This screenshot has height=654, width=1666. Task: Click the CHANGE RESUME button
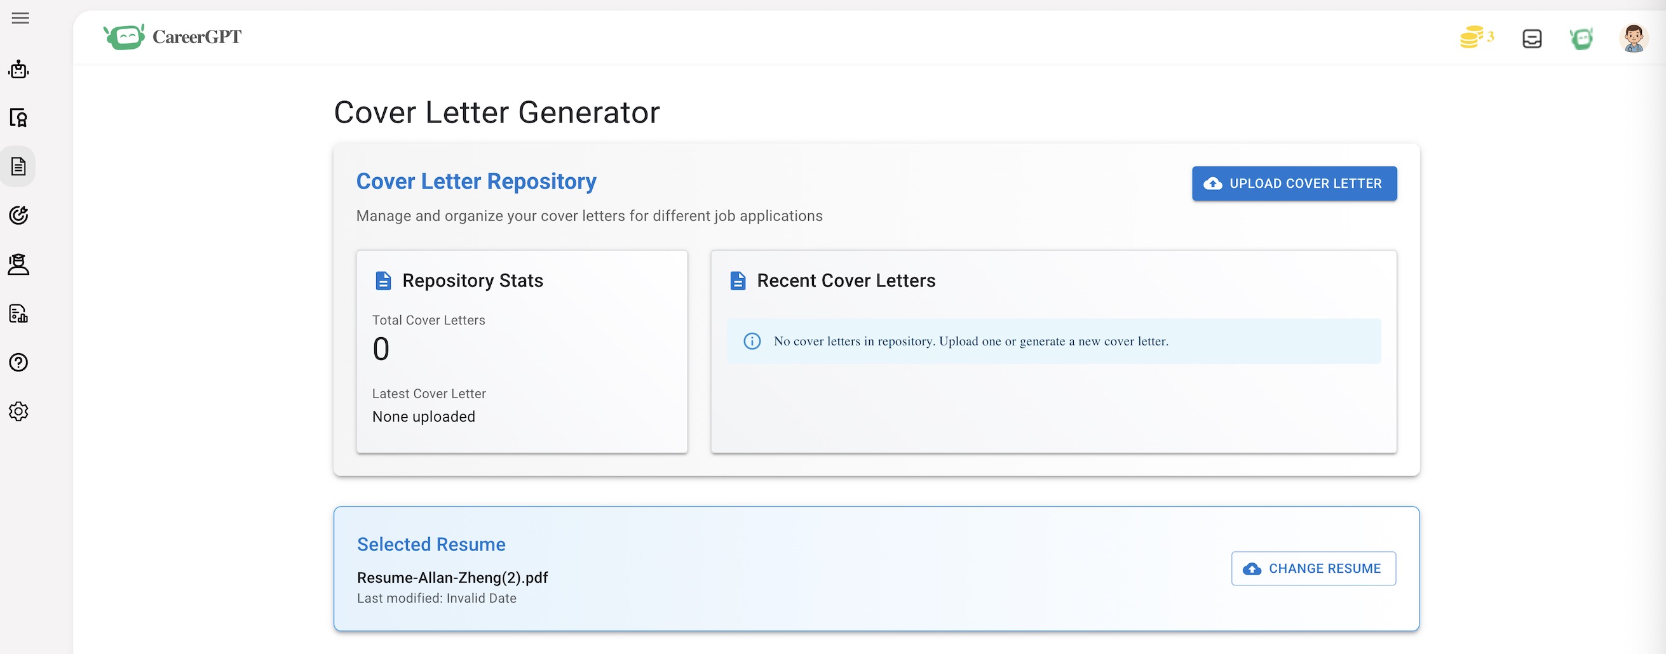click(x=1313, y=569)
